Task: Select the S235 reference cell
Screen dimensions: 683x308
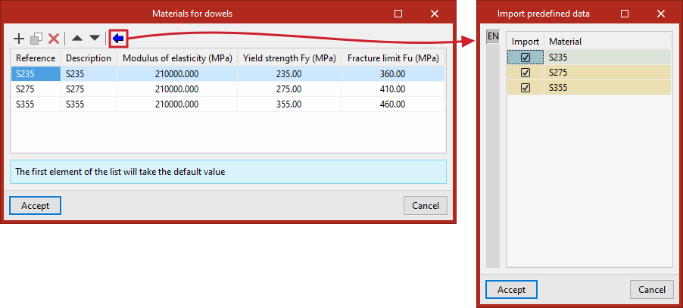Action: 36,74
